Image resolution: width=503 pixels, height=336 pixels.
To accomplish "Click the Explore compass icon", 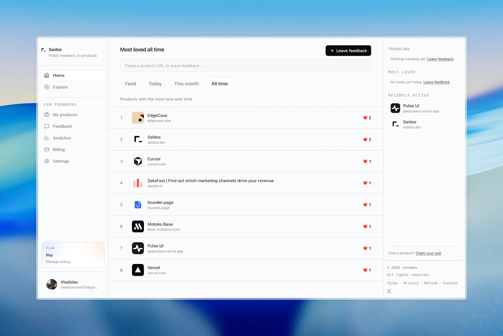I will 47,87.
